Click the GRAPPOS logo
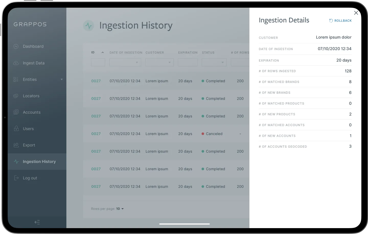Screen dimensions: 368x234 [x=30, y=24]
